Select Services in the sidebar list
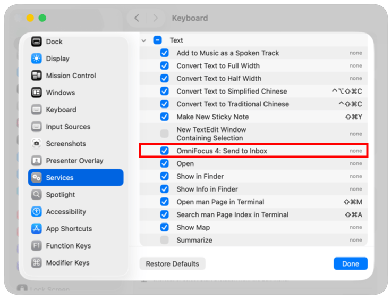The image size is (391, 298). click(x=75, y=178)
